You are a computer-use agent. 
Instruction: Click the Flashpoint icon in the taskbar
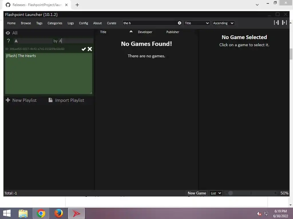pos(76,213)
